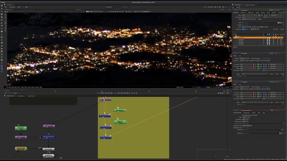
Task: Select the Node Graph tab
Action: click(x=10, y=96)
